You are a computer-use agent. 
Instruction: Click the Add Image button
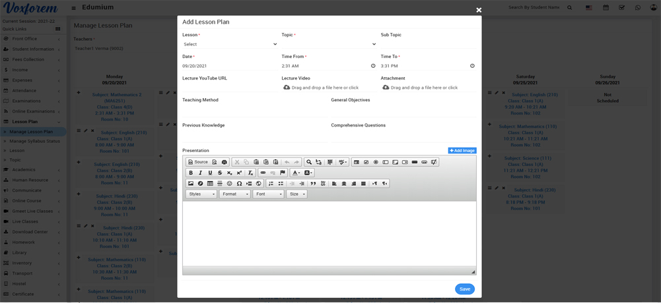click(x=462, y=150)
